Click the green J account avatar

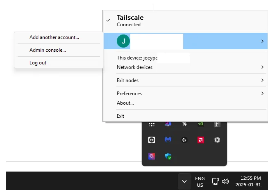(x=123, y=41)
